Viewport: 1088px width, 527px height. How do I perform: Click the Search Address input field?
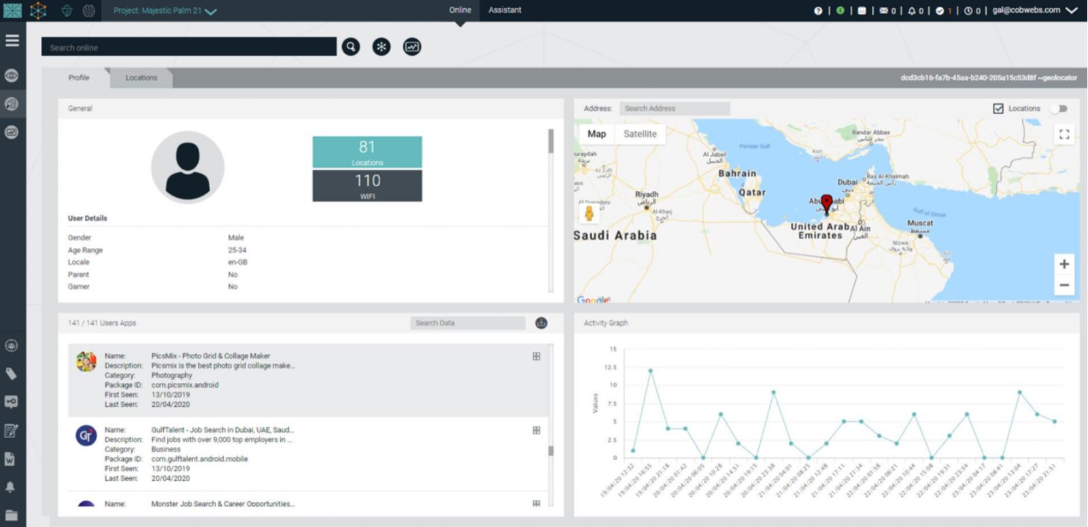[675, 109]
